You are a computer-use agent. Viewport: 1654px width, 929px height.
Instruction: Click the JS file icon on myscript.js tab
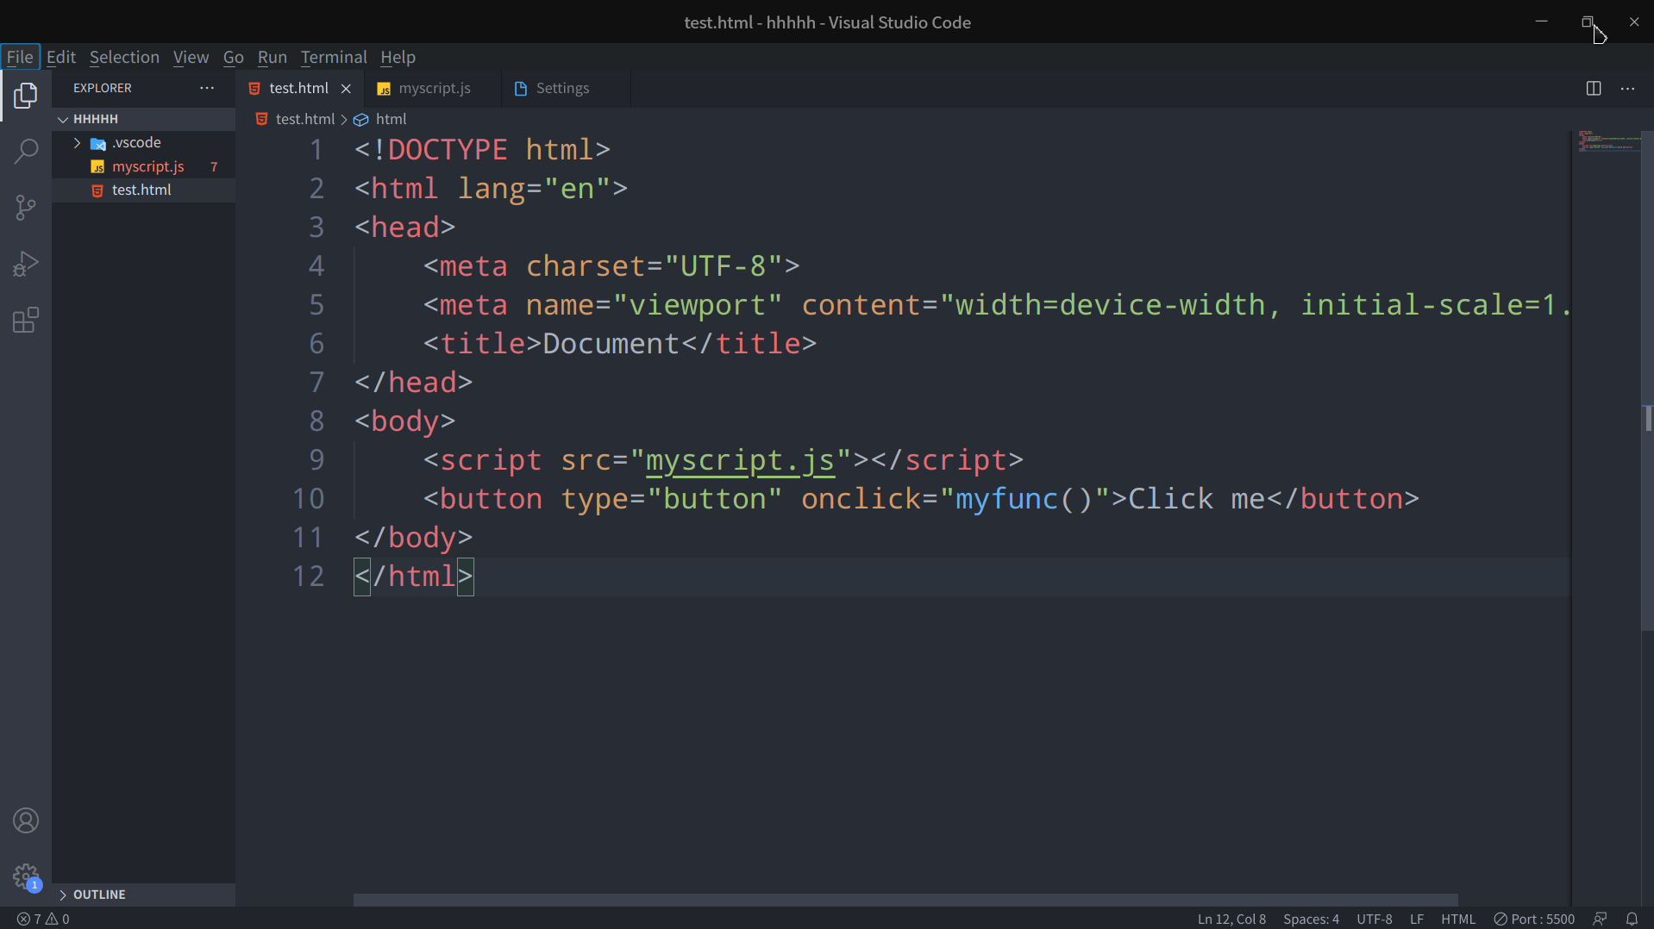coord(385,89)
